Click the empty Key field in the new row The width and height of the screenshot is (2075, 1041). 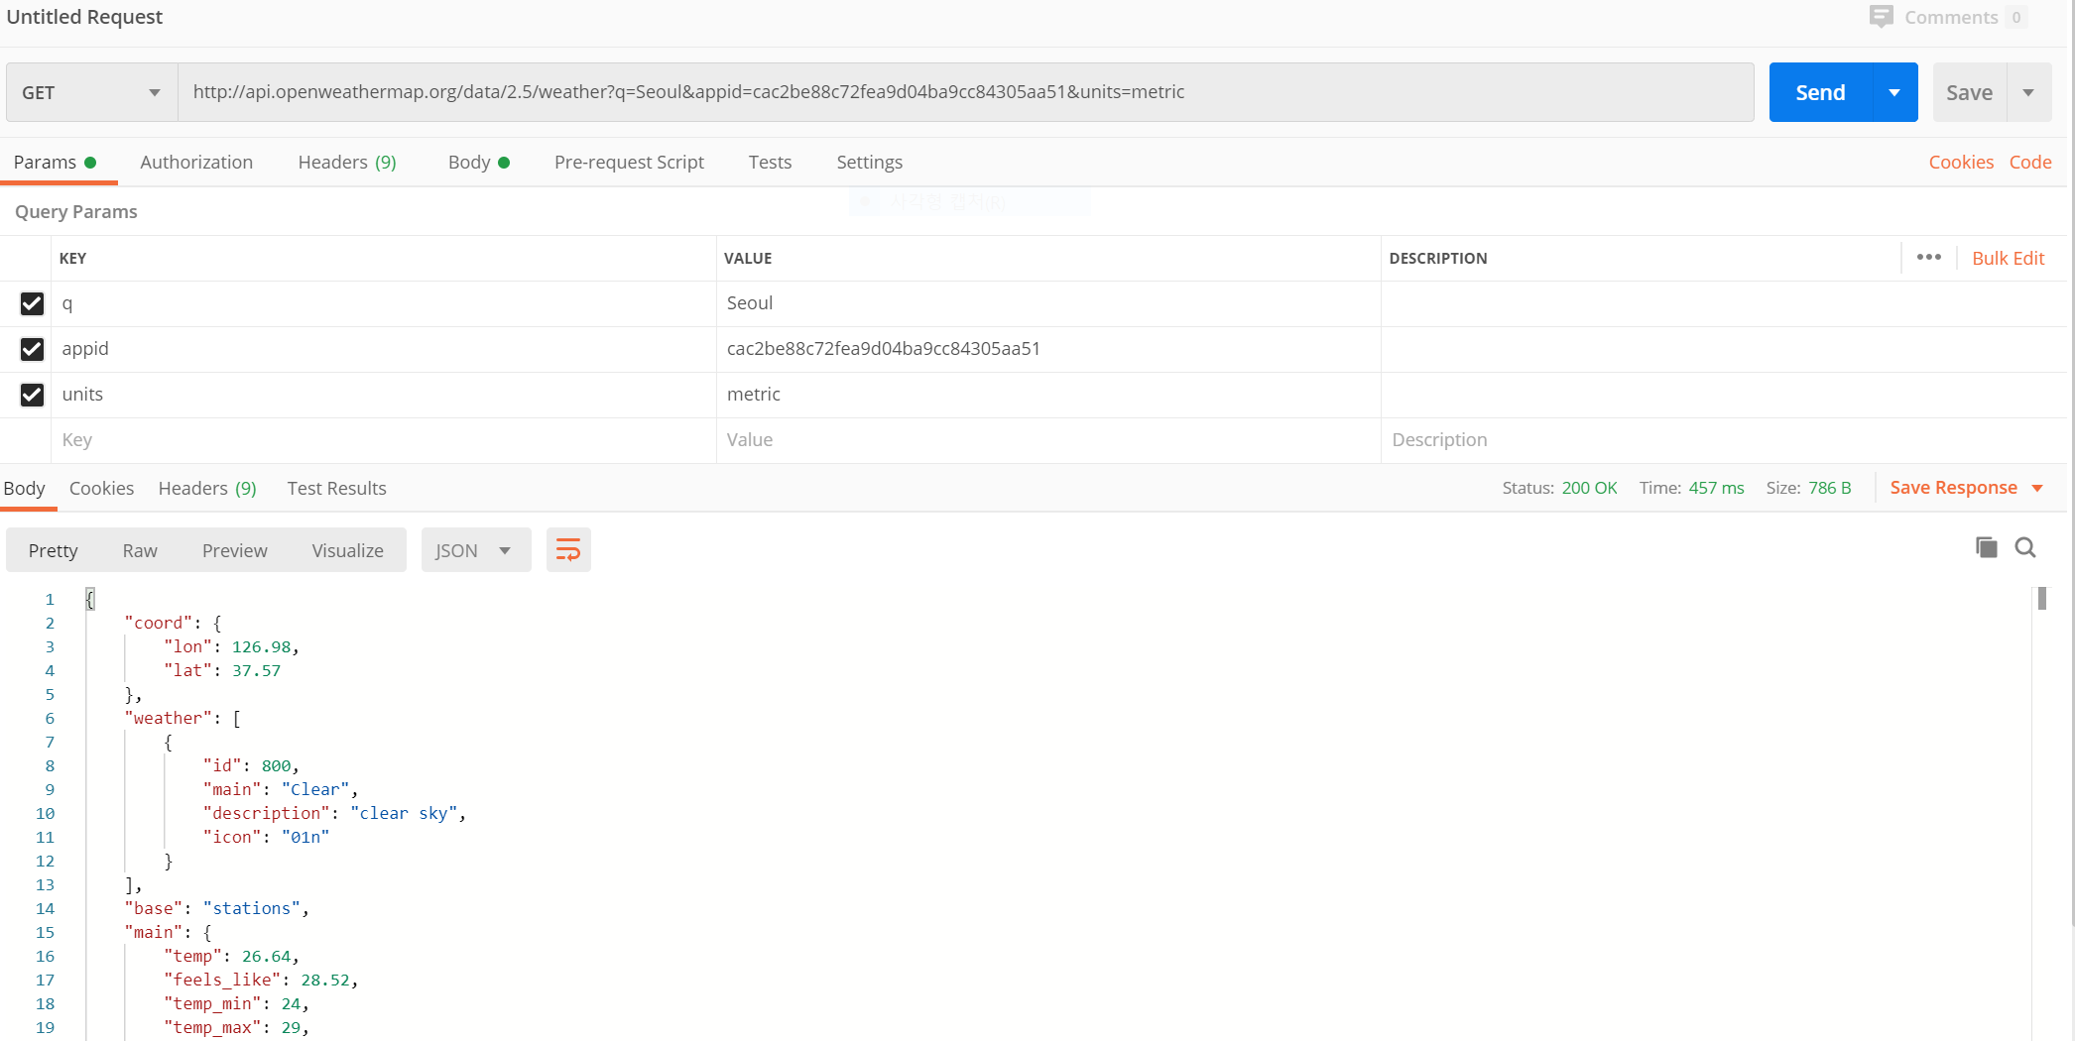(x=383, y=440)
